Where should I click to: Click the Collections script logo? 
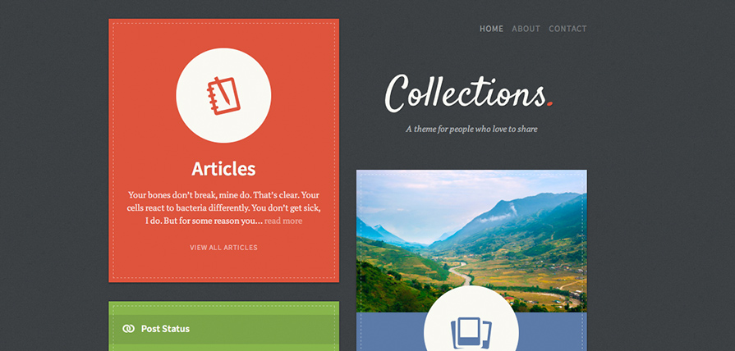[469, 93]
